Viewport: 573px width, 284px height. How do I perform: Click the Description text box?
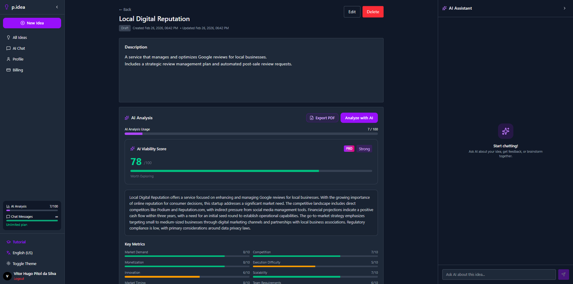tap(251, 70)
